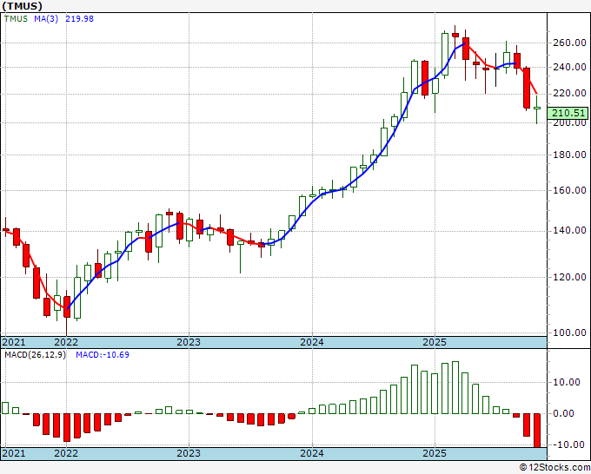Click 2024 on the MACD timeline
The image size is (591, 474).
[312, 453]
